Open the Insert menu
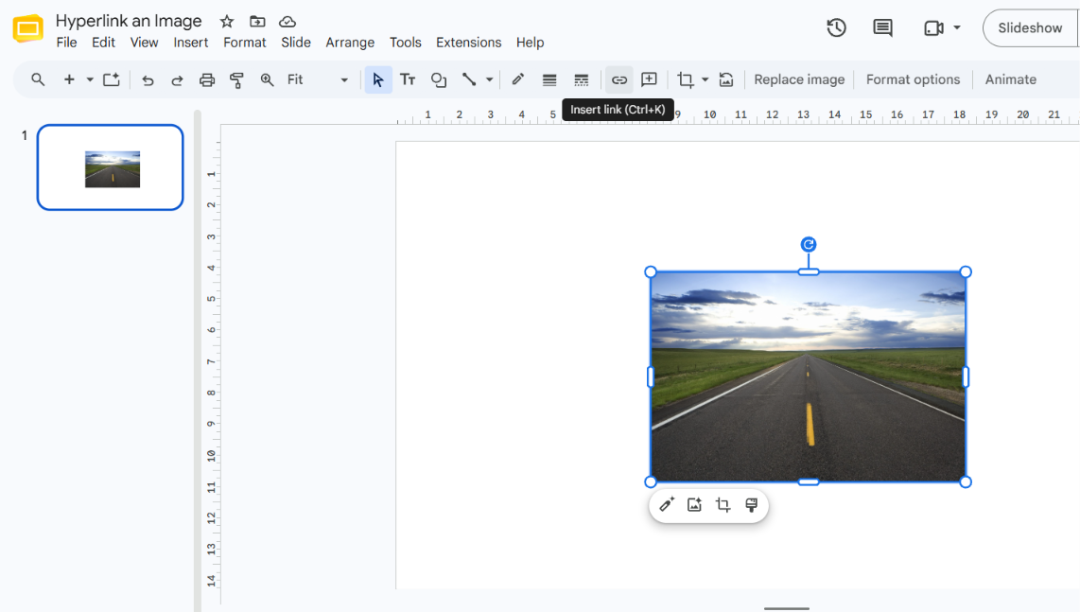Screen dimensions: 1080x612 191,43
